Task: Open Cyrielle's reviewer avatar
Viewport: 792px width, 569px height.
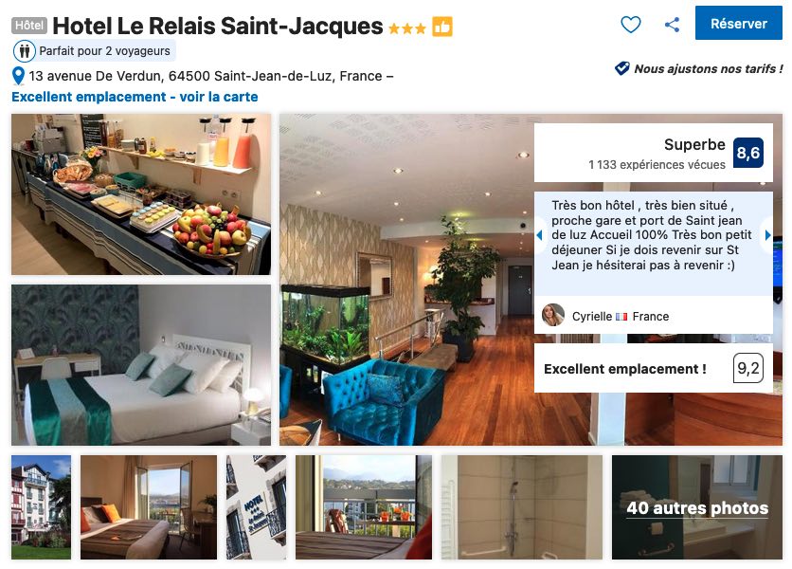Action: [x=552, y=316]
